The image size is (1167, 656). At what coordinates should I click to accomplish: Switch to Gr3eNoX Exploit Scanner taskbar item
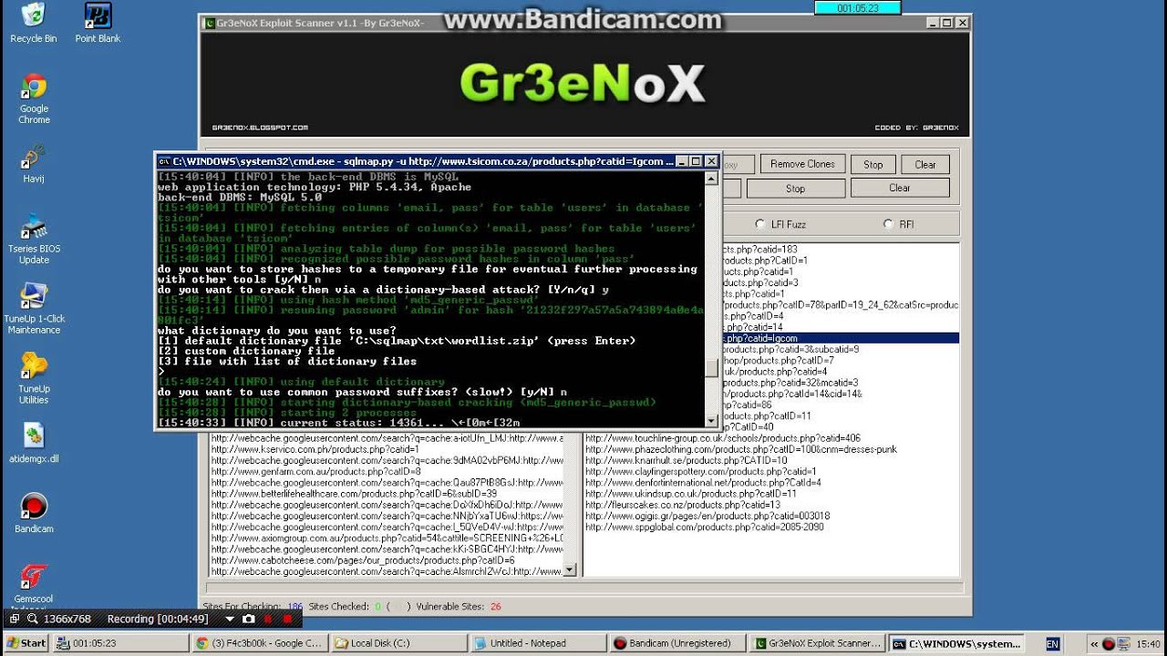click(817, 643)
